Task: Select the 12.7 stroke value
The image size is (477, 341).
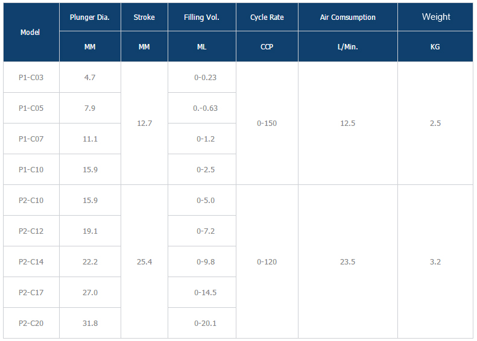Action: [145, 124]
